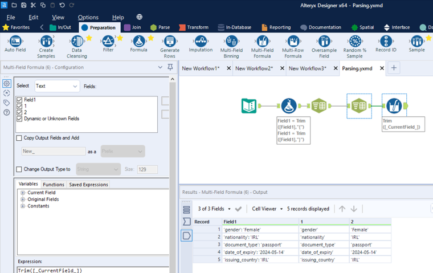Viewport: 433px width, 273px height.
Task: Close the Parsing.yxmd tab
Action: pyautogui.click(x=382, y=68)
